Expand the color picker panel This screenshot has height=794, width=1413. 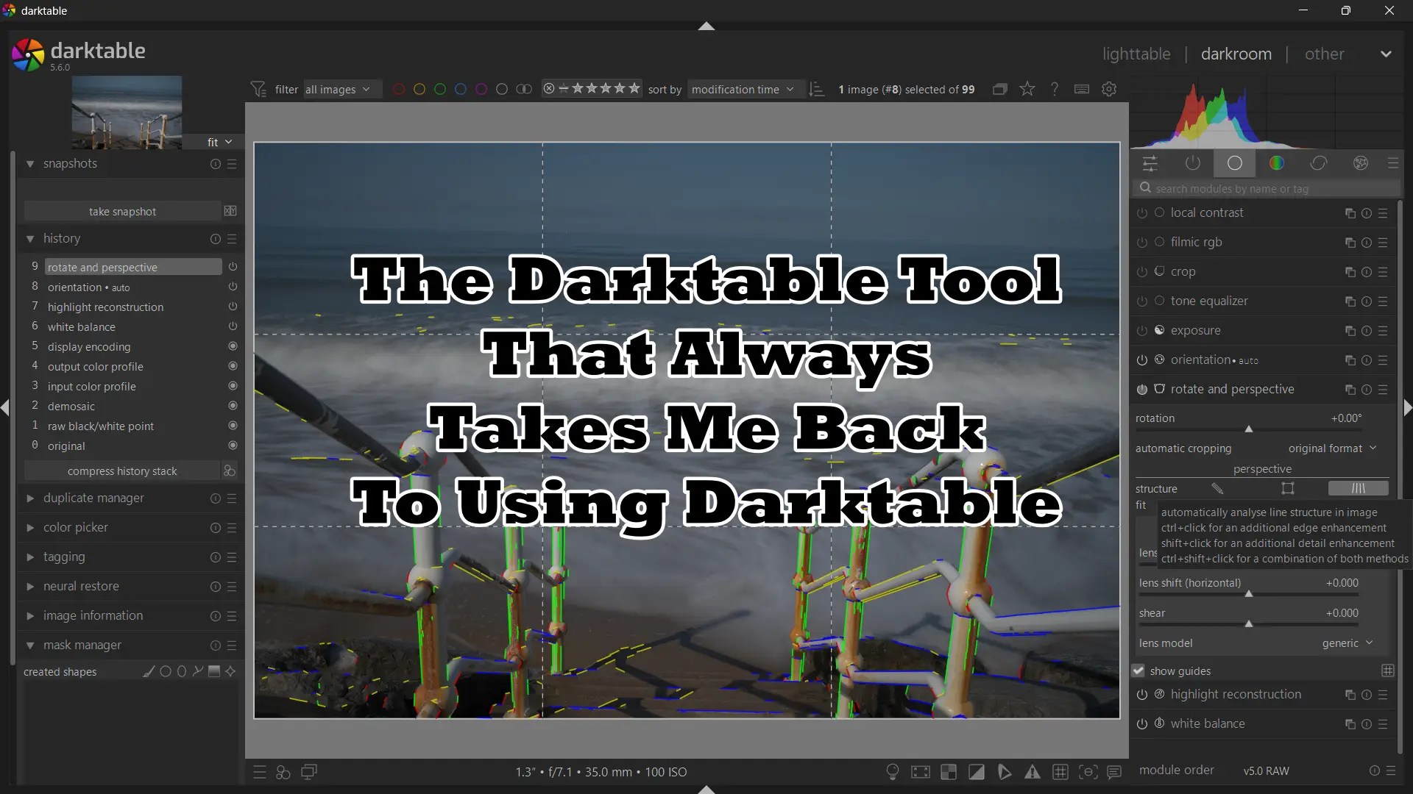[x=30, y=528]
